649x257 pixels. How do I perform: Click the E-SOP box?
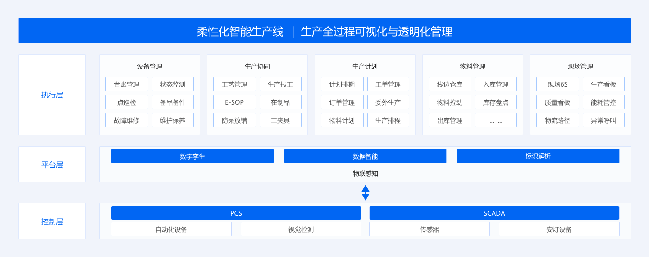pyautogui.click(x=234, y=102)
